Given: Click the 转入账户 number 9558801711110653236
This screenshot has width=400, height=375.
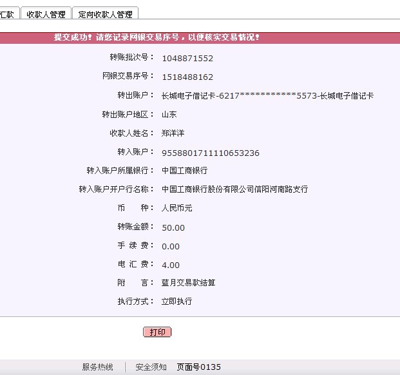Looking at the screenshot, I should (211, 153).
